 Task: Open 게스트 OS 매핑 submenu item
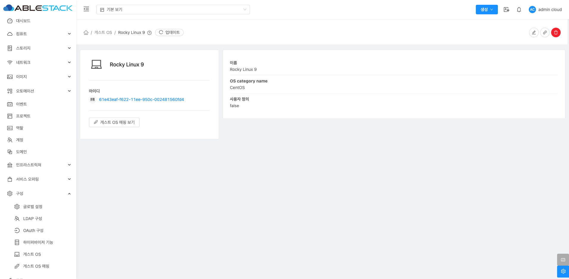pos(38,266)
